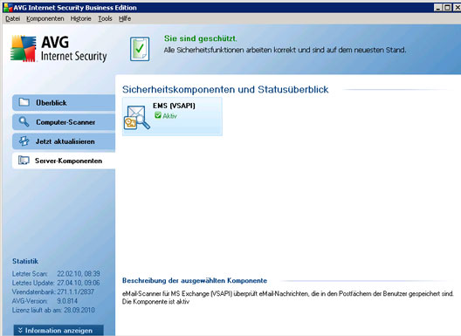Select the Server-Komponenten tab
Viewport: 461px width, 336px height.
click(64, 161)
